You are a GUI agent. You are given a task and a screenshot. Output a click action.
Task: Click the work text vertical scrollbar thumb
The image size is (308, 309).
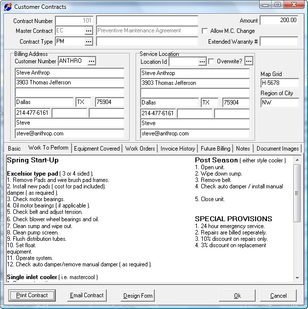[297, 193]
